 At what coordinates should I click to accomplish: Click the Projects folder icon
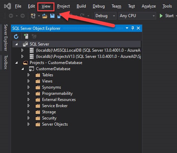[x=25, y=63]
